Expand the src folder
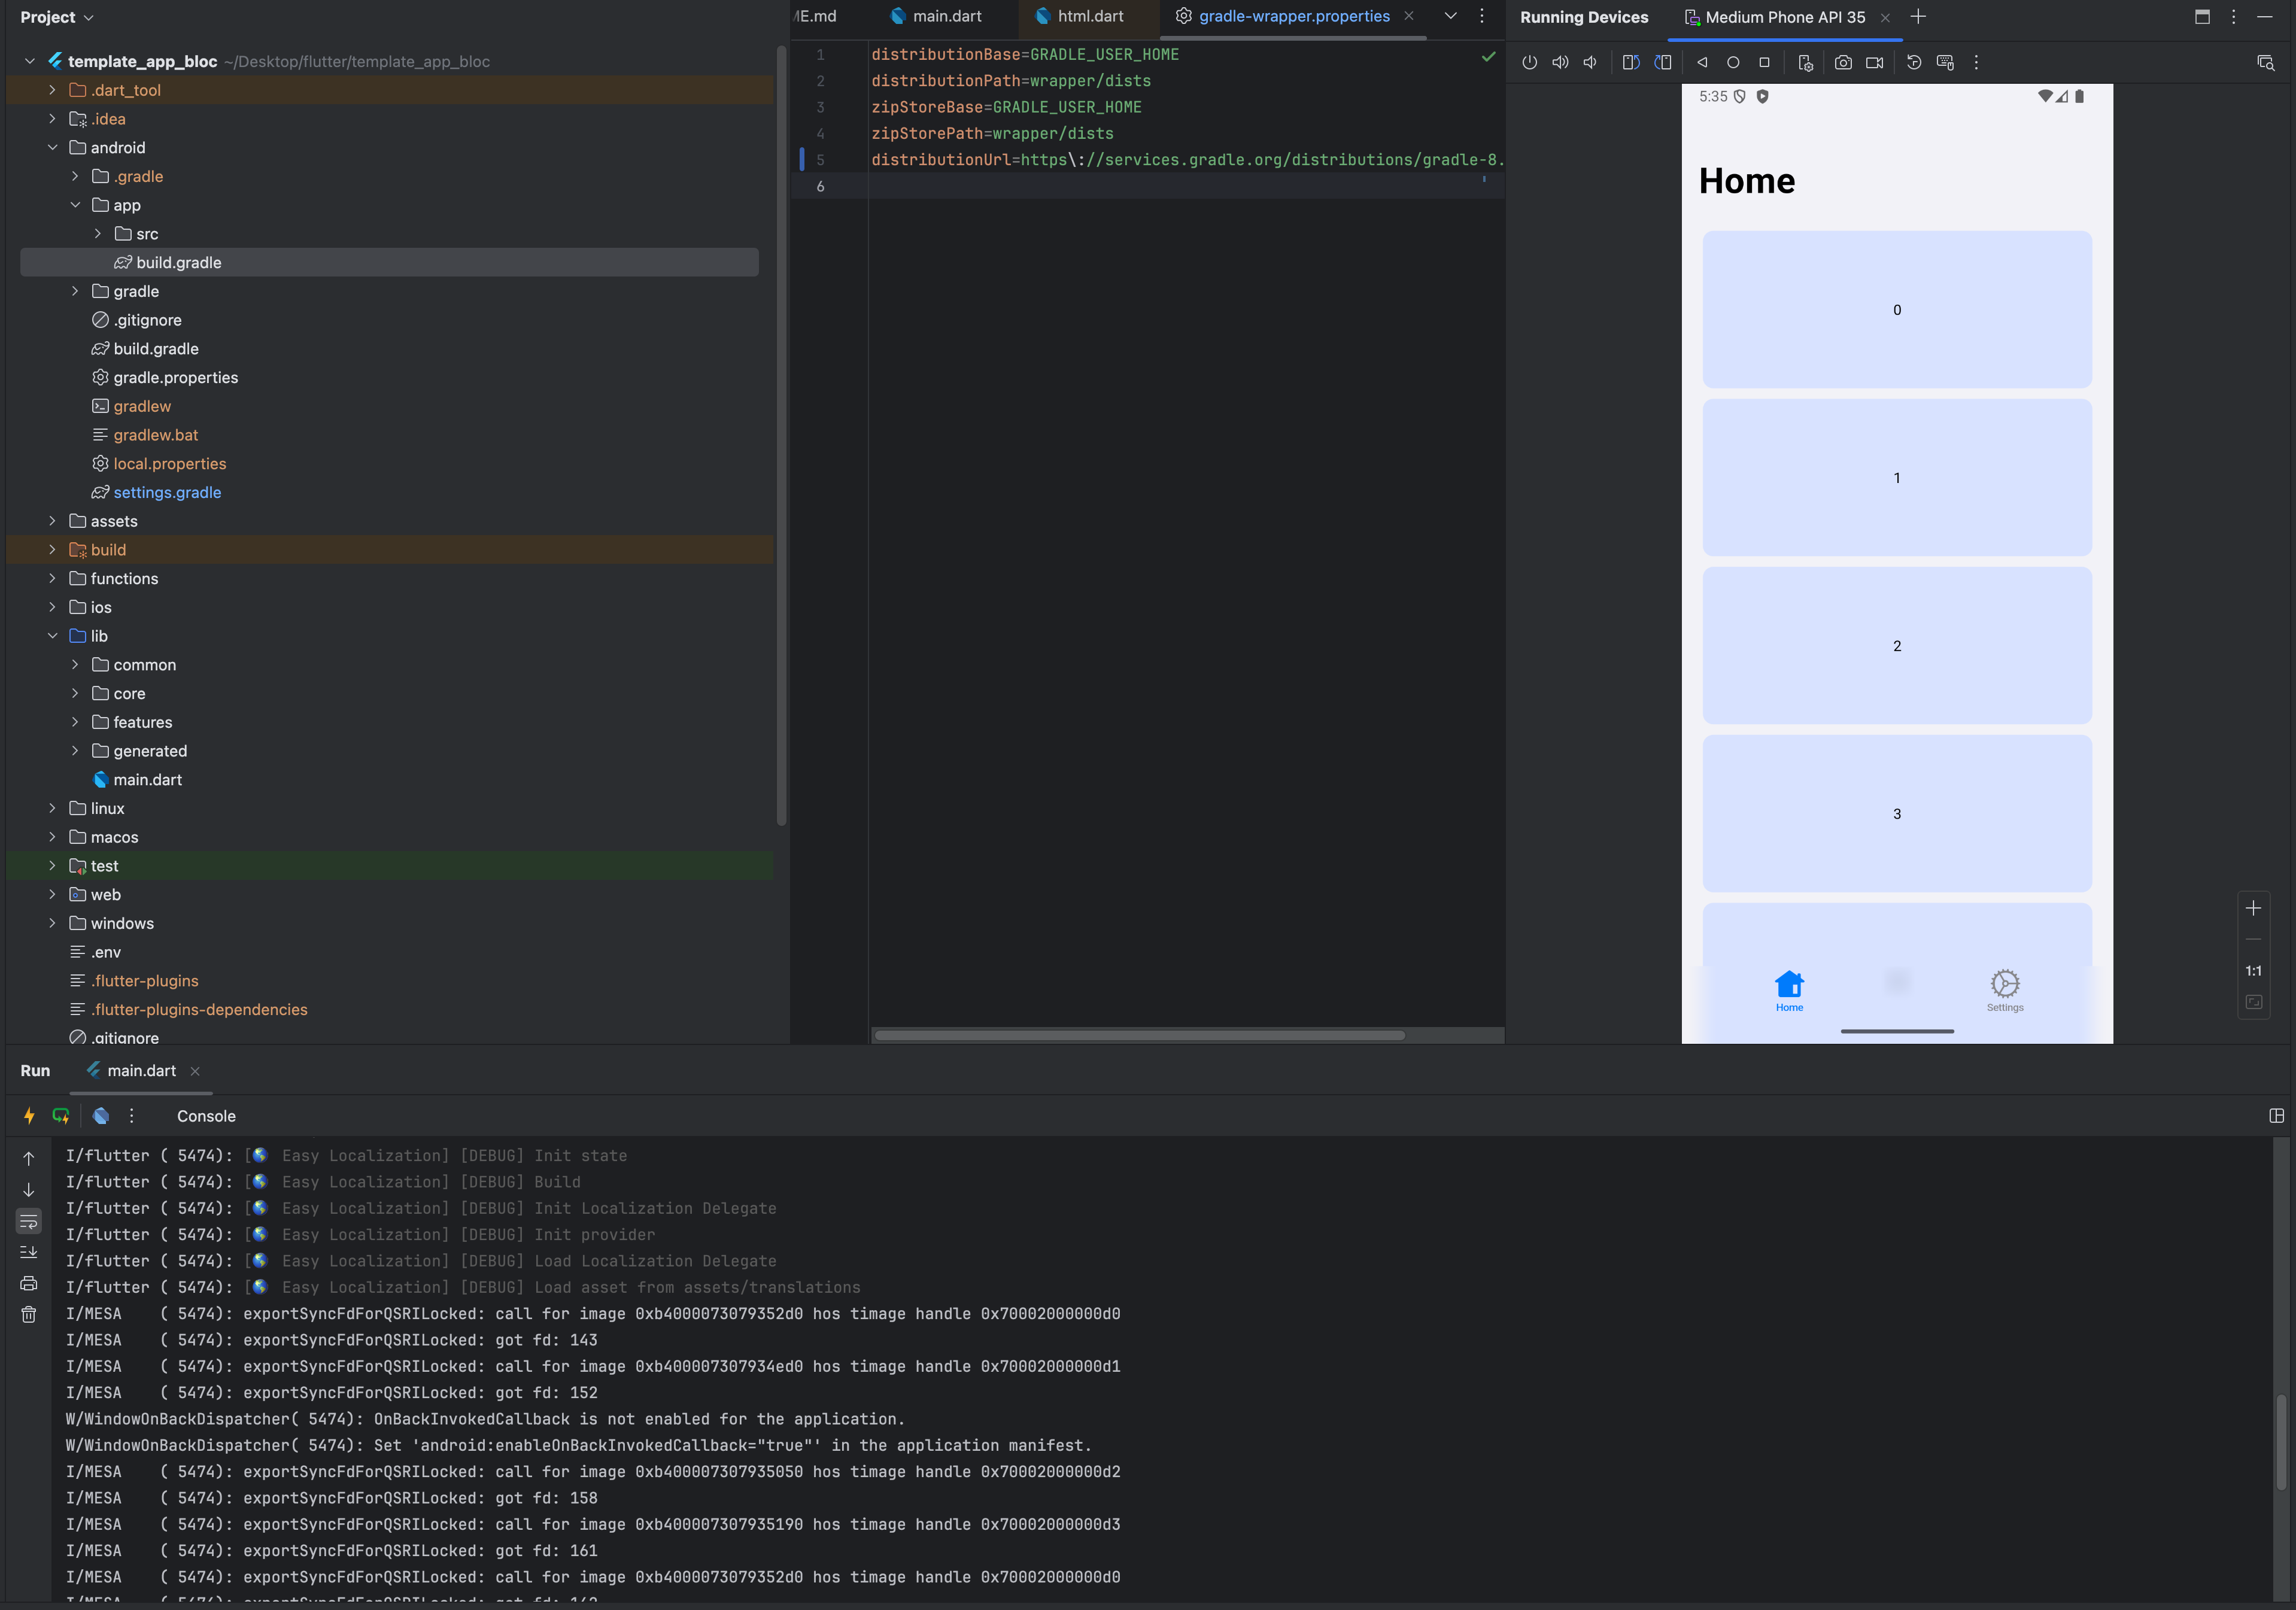This screenshot has width=2296, height=1610. point(98,234)
